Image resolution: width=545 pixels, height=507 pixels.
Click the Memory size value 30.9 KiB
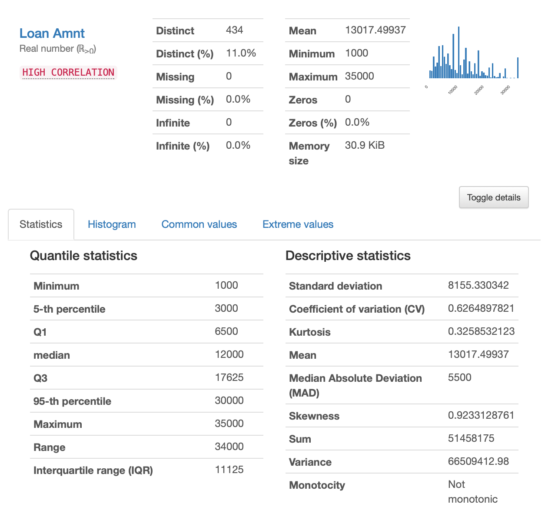tap(365, 145)
